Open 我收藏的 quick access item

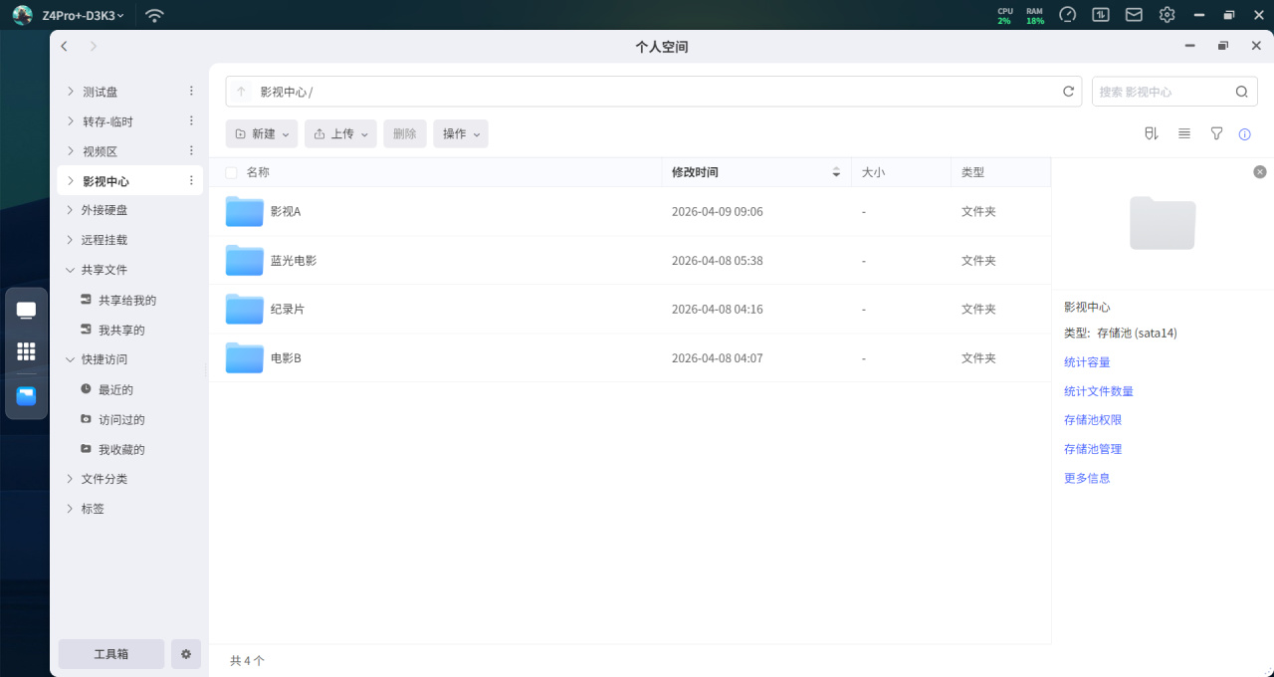121,449
